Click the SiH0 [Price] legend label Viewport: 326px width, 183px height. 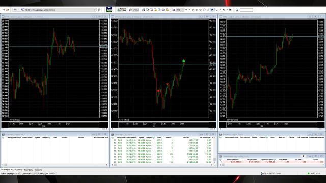124,120
